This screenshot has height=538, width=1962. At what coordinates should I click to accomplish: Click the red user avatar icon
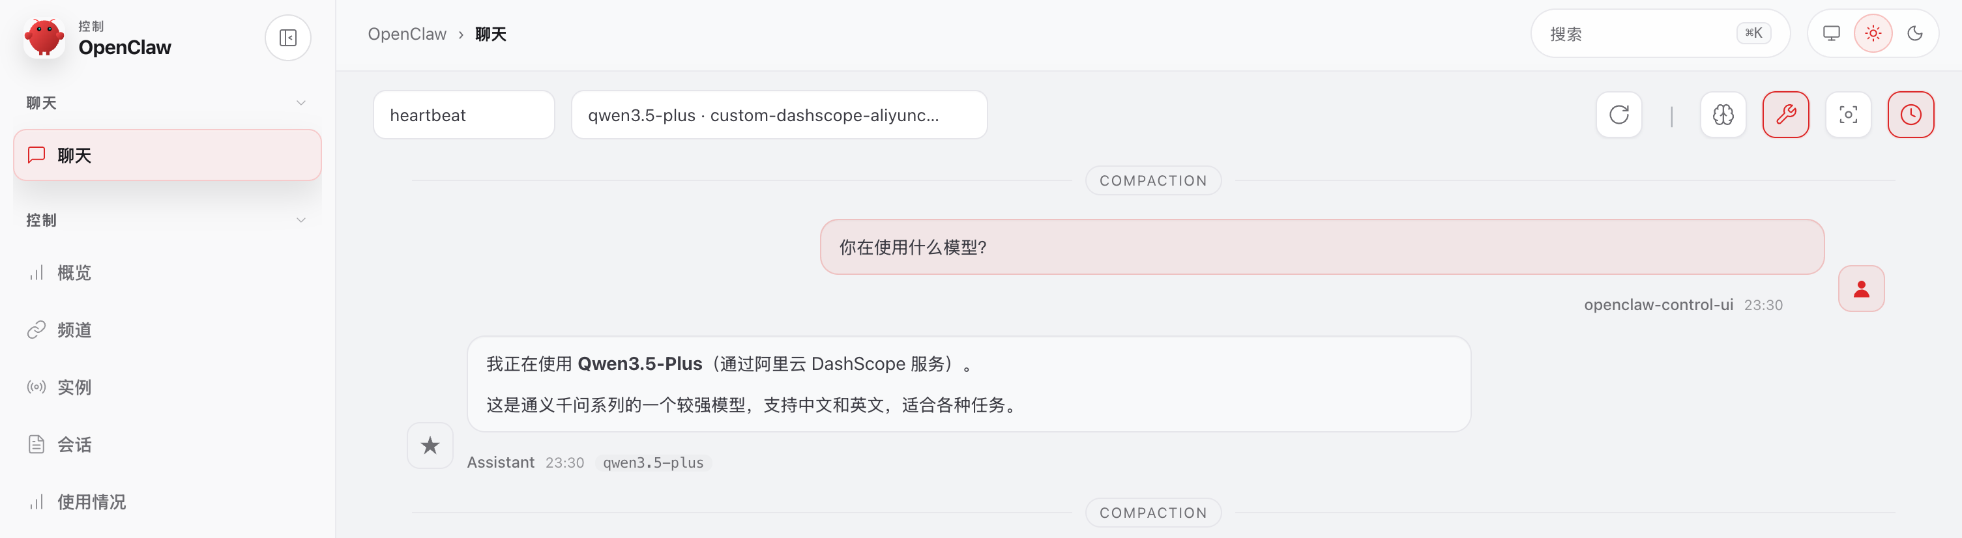point(1861,289)
